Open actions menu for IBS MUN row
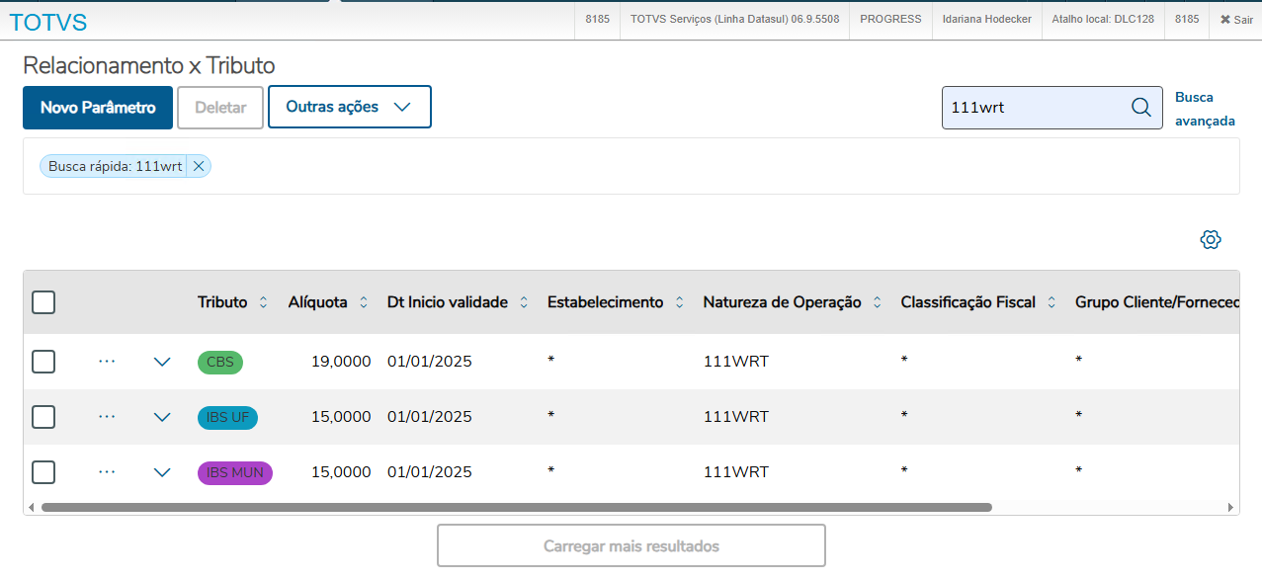Viewport: 1262px width, 580px height. (x=107, y=472)
